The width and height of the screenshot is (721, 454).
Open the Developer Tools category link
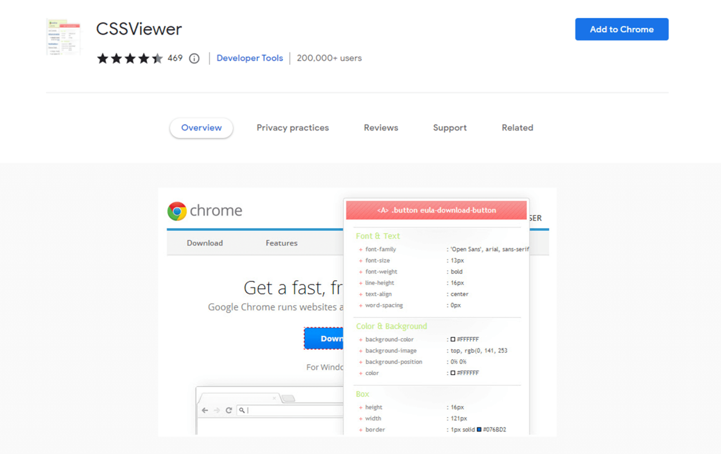point(250,58)
